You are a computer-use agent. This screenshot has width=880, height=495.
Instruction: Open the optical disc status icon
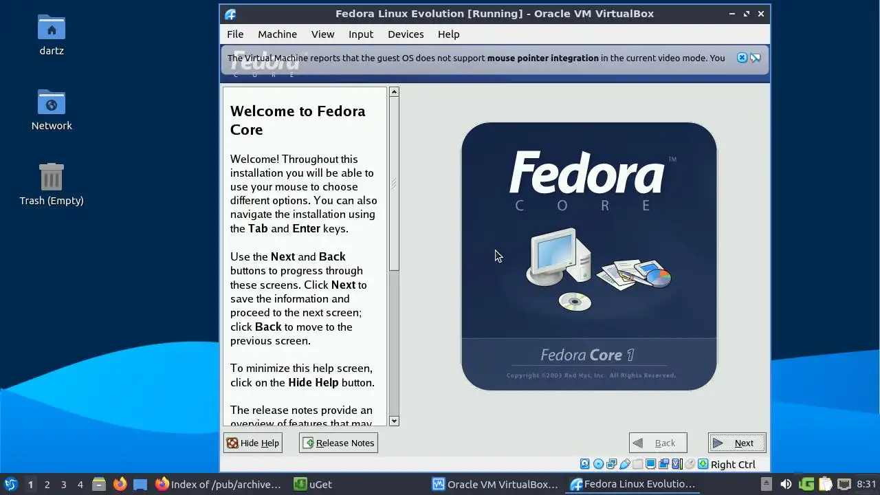pyautogui.click(x=599, y=464)
